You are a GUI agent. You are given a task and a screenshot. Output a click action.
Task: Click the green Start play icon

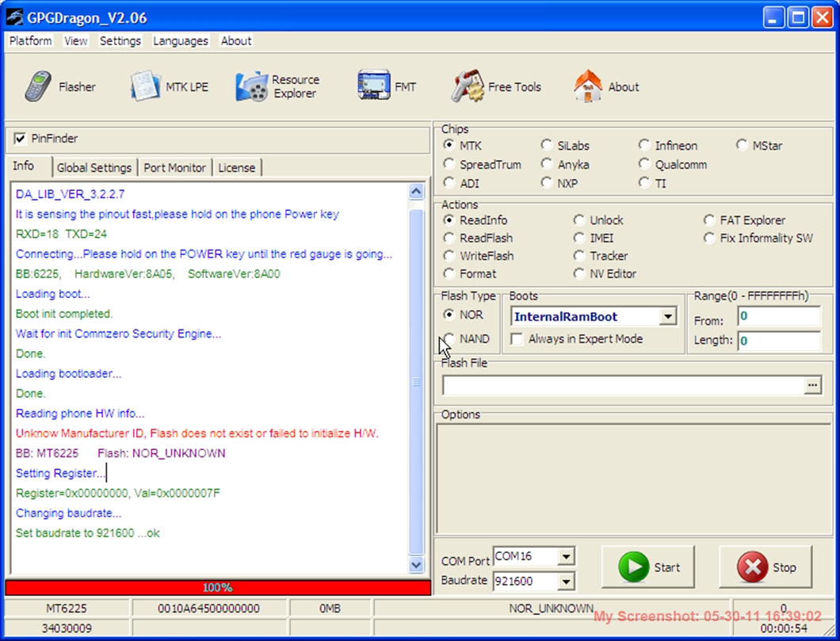[634, 567]
